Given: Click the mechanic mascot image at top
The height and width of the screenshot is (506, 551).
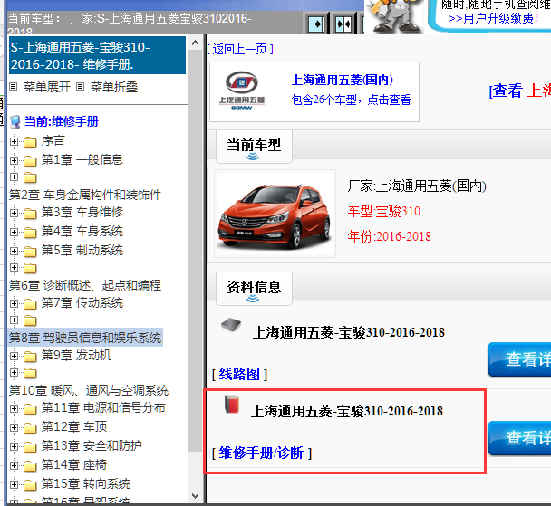Looking at the screenshot, I should [x=395, y=16].
